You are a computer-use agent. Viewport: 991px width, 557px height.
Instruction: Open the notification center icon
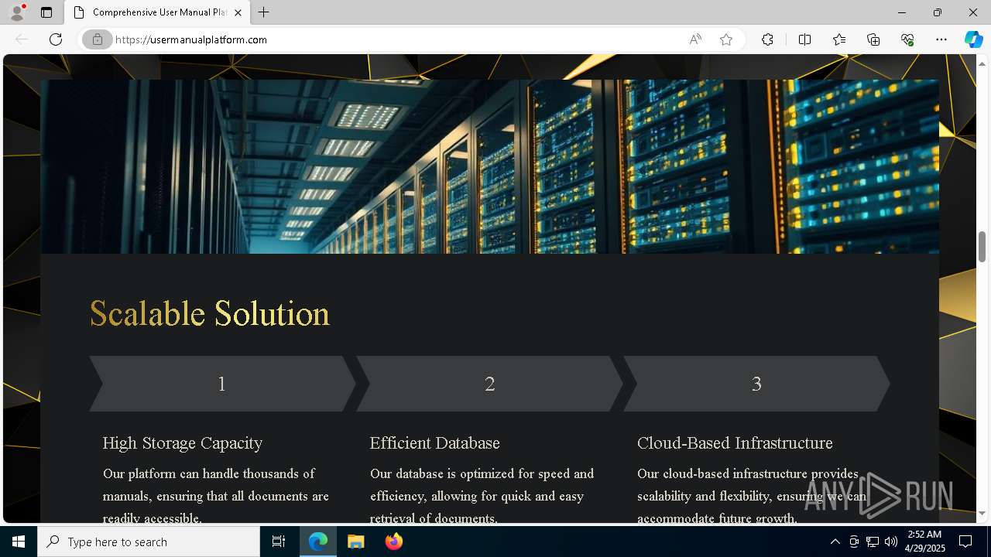(965, 542)
